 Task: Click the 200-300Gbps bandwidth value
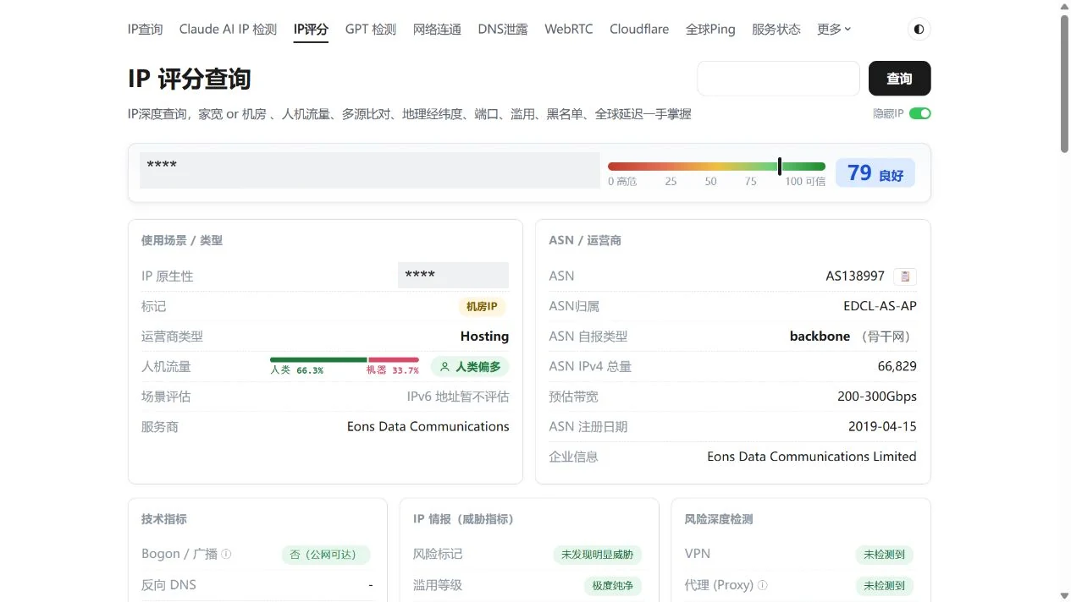click(877, 397)
